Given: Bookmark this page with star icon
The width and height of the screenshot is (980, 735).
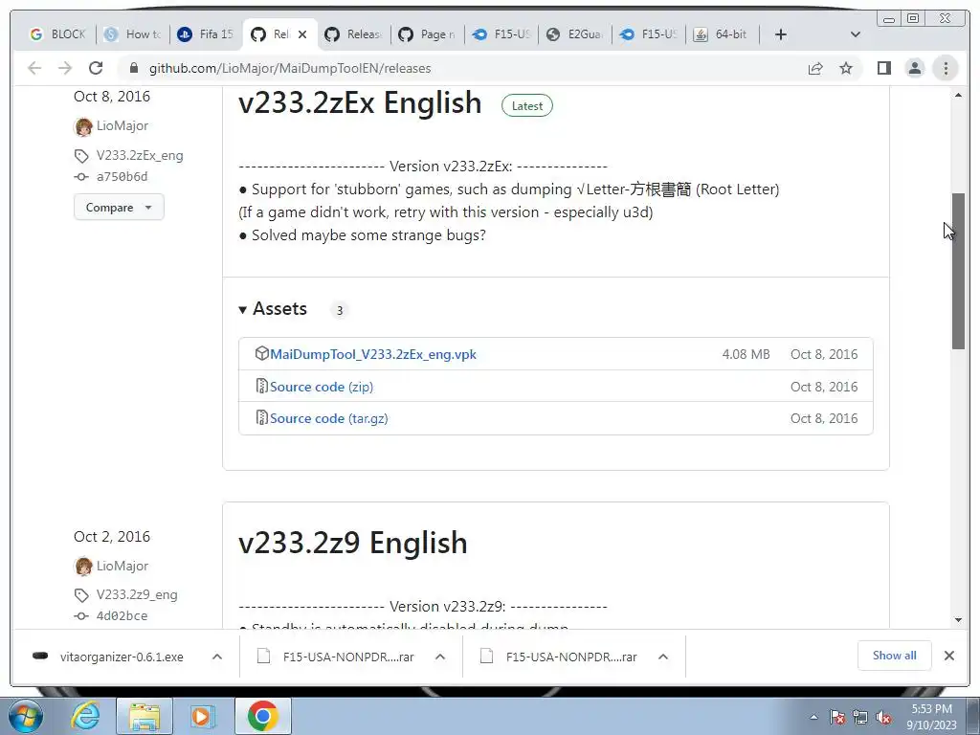Looking at the screenshot, I should [846, 68].
